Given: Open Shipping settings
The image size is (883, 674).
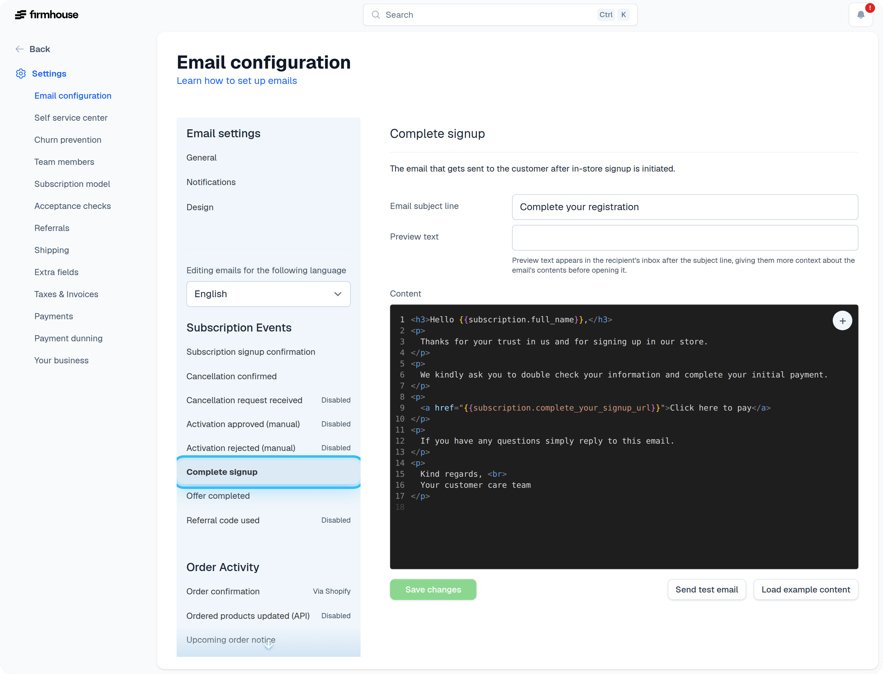Looking at the screenshot, I should click(x=52, y=250).
